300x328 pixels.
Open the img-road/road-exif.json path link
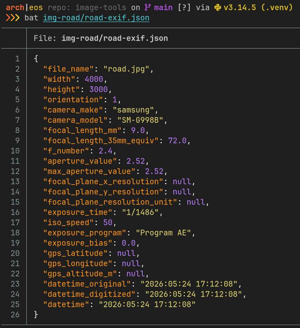coord(96,18)
